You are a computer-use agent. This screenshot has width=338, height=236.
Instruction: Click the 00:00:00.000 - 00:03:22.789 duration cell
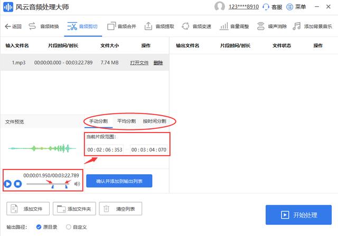[63, 62]
